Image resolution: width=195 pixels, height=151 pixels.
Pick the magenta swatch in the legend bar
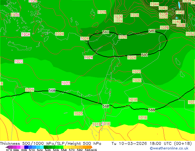(18, 147)
